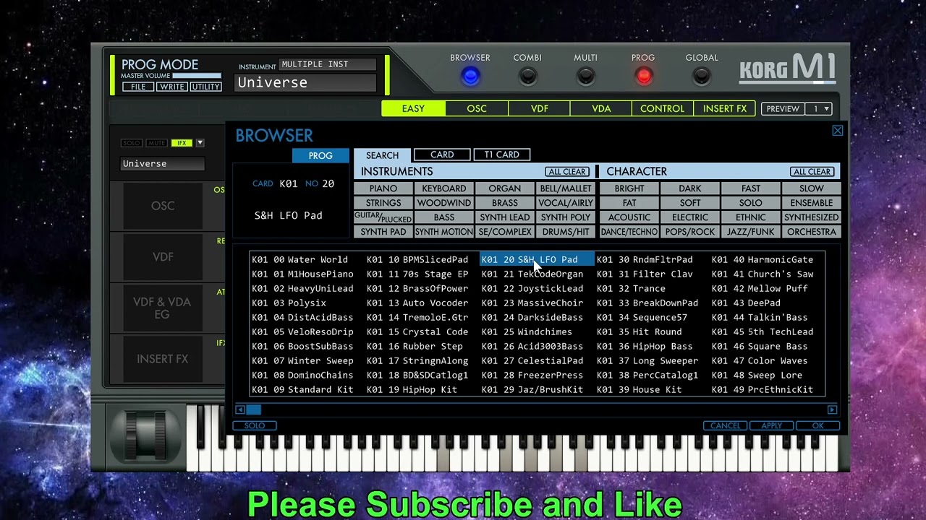Viewport: 926px width, 520px height.
Task: Switch to MULTI mode button
Action: click(x=586, y=76)
